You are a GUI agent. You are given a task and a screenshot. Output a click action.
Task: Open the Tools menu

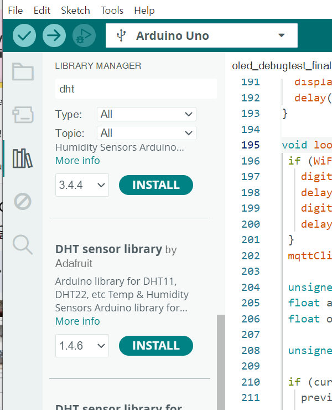point(112,11)
